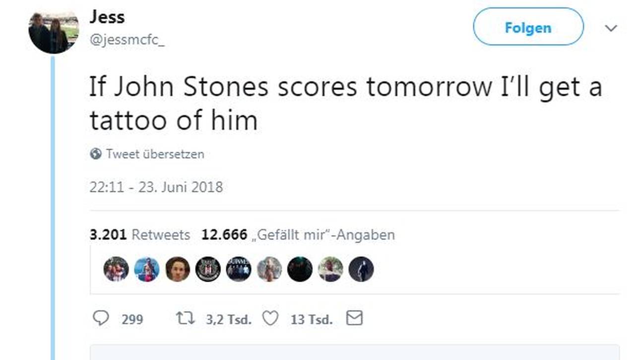Click the globe icon beside Tweet übersetzen

click(96, 154)
